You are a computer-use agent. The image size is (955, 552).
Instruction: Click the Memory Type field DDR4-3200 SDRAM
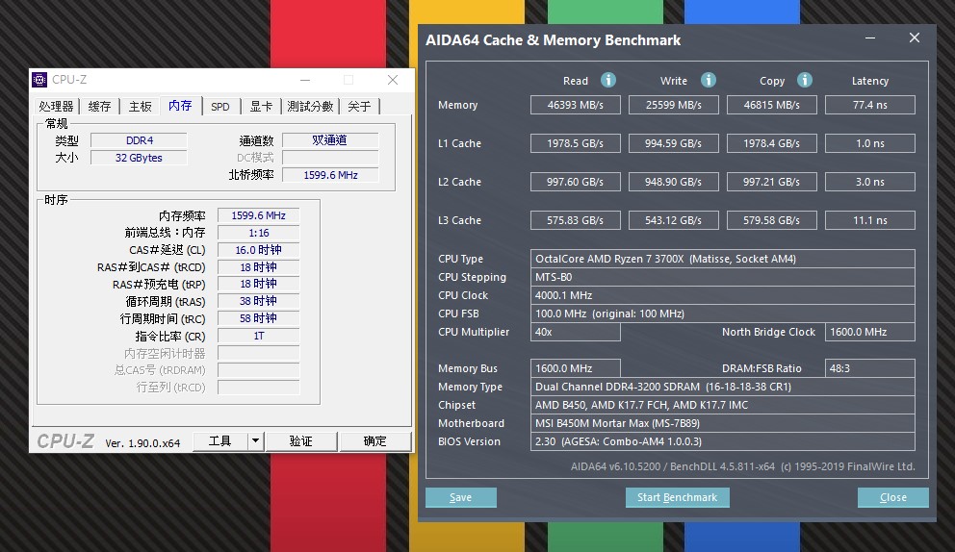coord(722,387)
